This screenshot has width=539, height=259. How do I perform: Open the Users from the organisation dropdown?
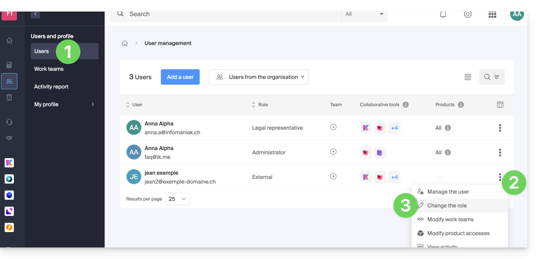pos(259,77)
